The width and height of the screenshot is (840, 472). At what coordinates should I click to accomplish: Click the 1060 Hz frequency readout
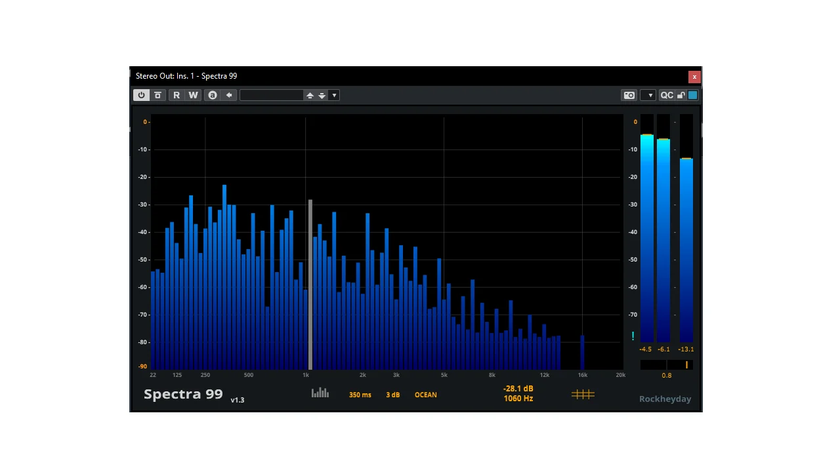(518, 399)
